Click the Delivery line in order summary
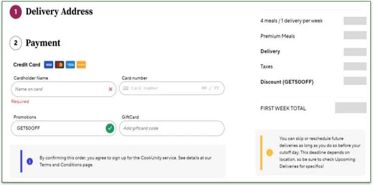Screen dimensions: 373x185 [x=270, y=51]
